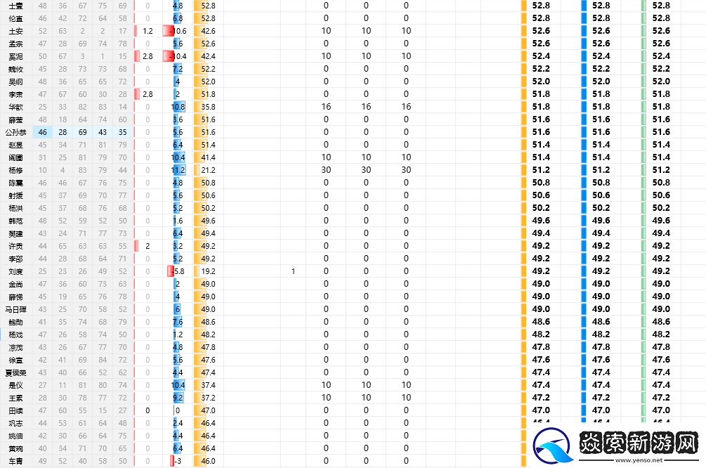Viewport: 706px width, 468px height.
Task: Click the 2.8 value in 奚泥 row
Action: click(148, 56)
